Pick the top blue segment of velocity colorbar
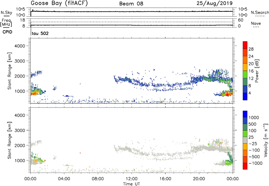Viewport: 269px width, 186px height. click(245, 114)
